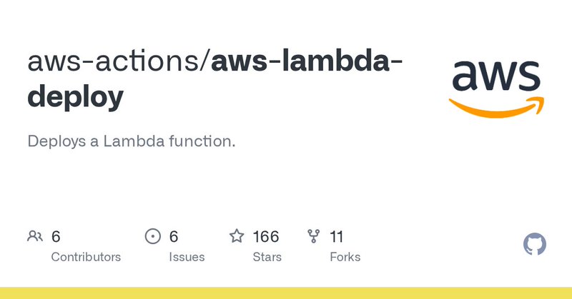The image size is (572, 299).
Task: Click the Contributors people icon
Action: point(35,236)
